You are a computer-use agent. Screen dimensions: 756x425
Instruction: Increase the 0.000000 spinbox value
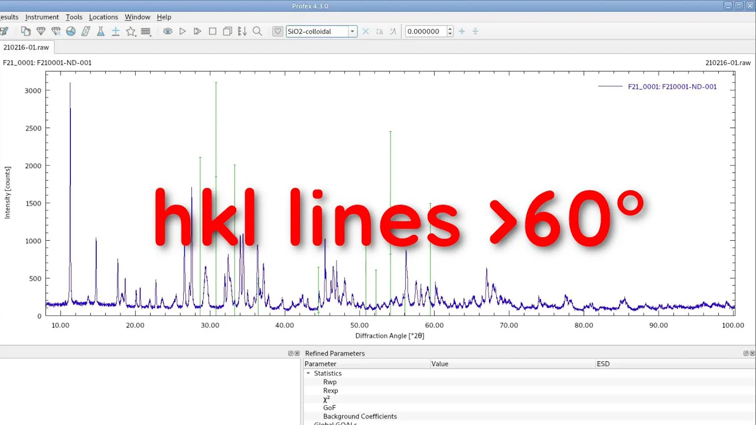[x=450, y=29]
